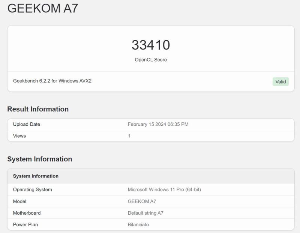
Task: Click the GEEKOM A7 page title heading
Action: pyautogui.click(x=43, y=8)
